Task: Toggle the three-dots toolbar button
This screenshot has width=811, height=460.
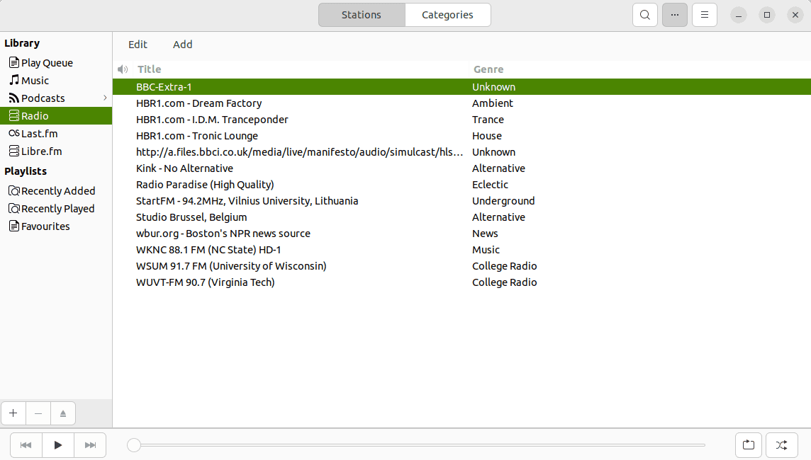Action: click(674, 15)
